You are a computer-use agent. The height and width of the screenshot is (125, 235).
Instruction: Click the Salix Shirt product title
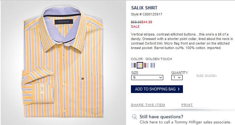coord(144,8)
